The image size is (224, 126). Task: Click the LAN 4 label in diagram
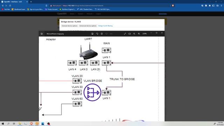(72, 69)
